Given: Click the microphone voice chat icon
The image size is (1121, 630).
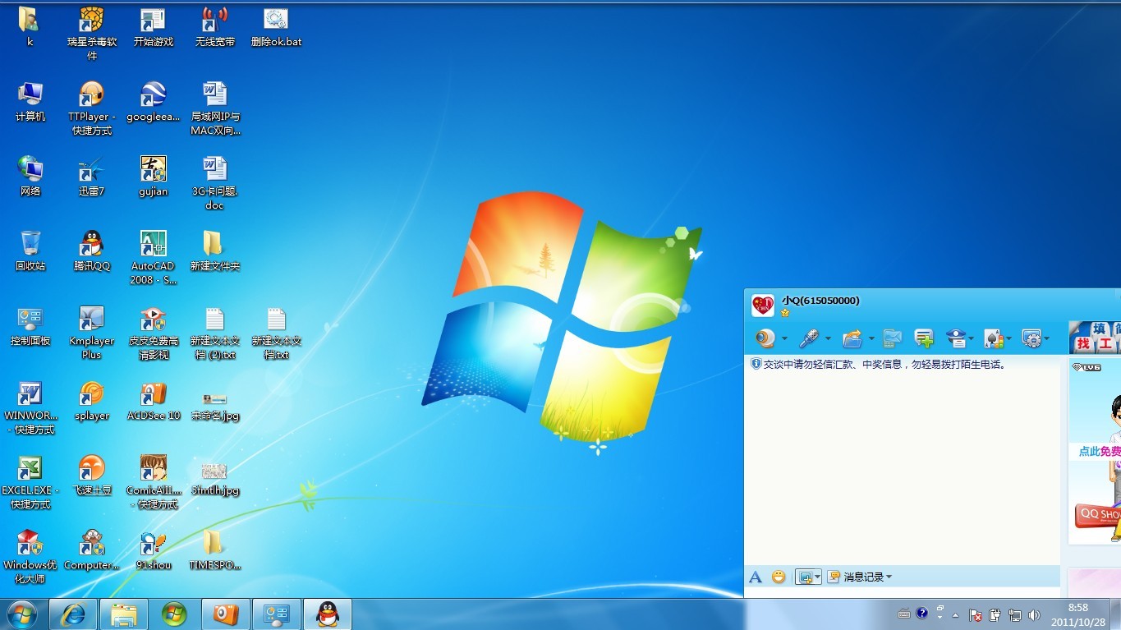Looking at the screenshot, I should click(809, 338).
